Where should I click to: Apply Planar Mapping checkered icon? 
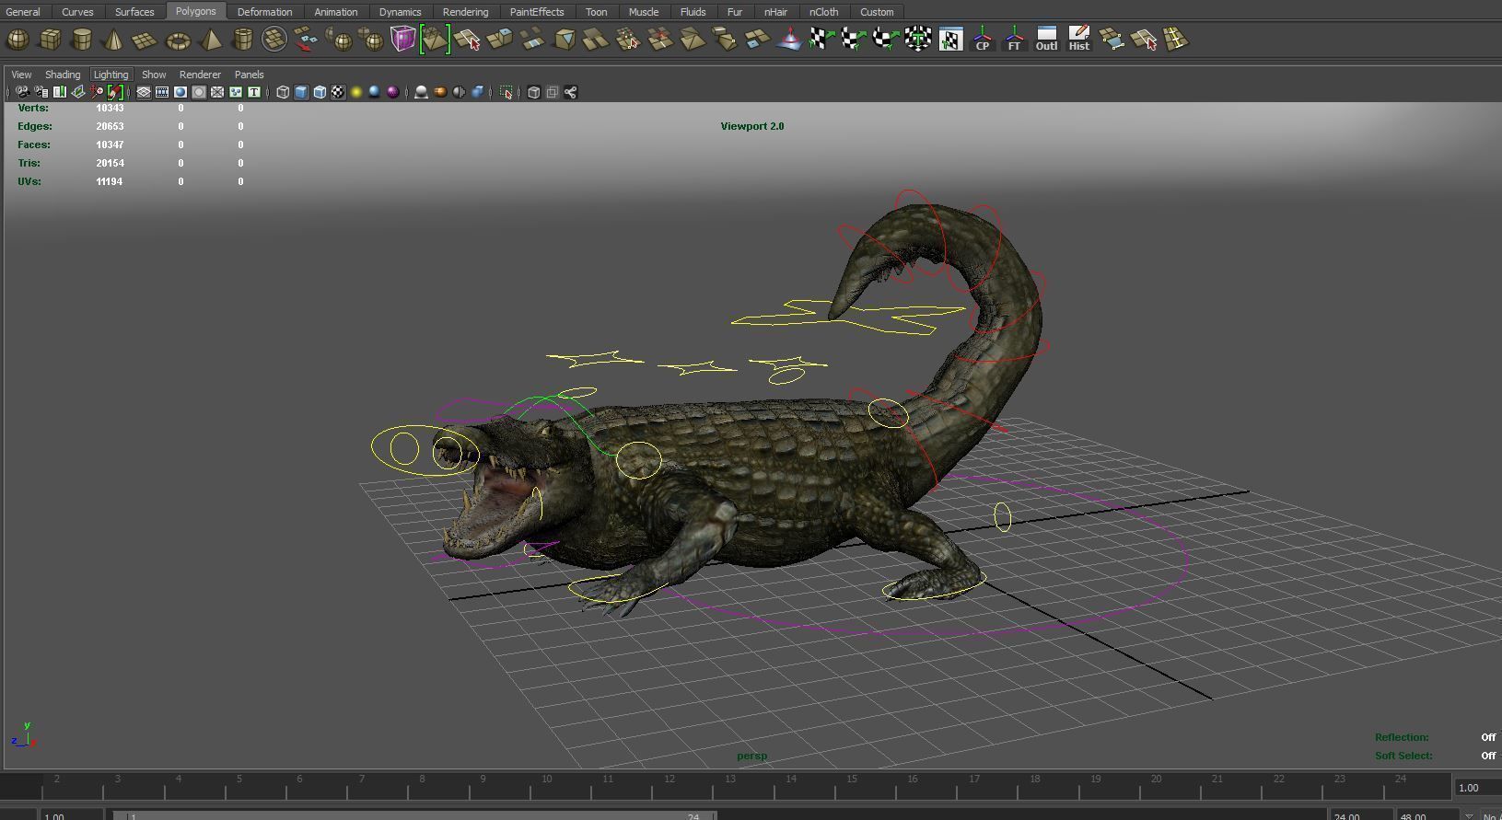tap(821, 40)
